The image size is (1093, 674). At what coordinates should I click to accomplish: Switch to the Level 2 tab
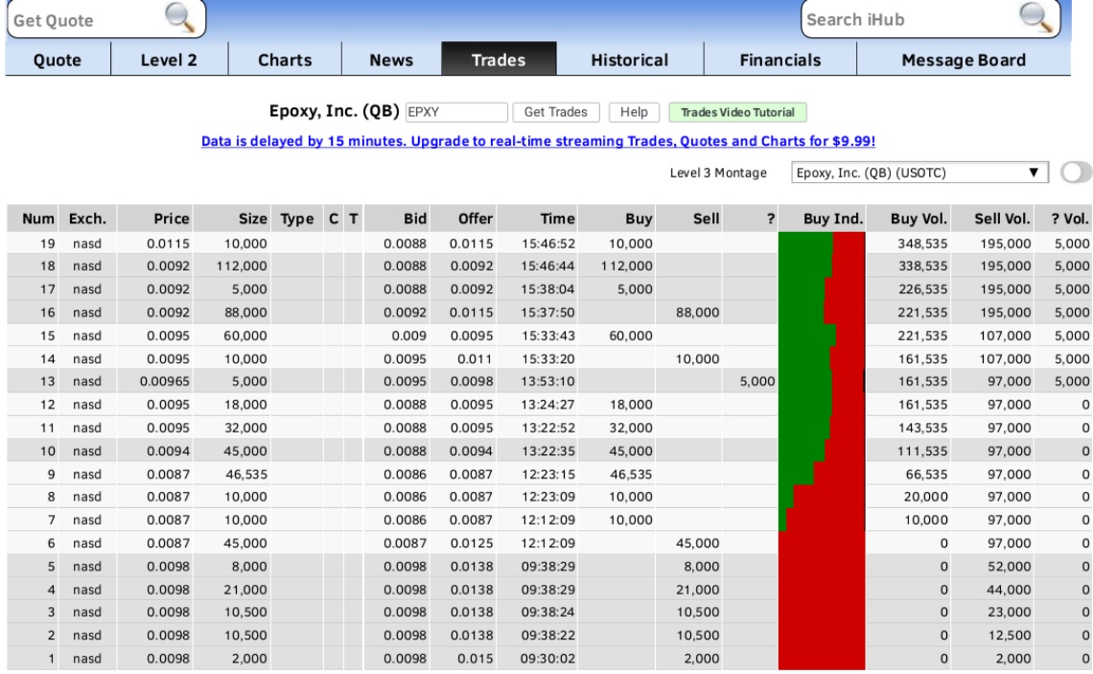[x=169, y=60]
